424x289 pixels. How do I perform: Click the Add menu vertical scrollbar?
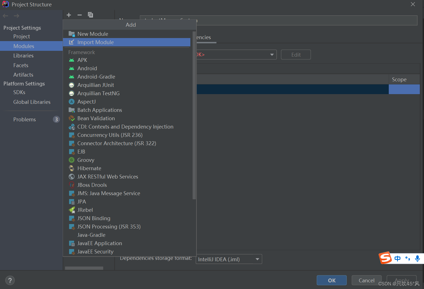[194, 115]
